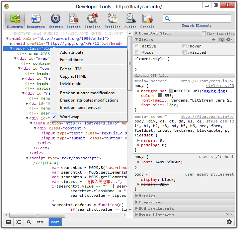The image size is (238, 230).
Task: Click the magnifier icon in search box
Action: pos(167,19)
